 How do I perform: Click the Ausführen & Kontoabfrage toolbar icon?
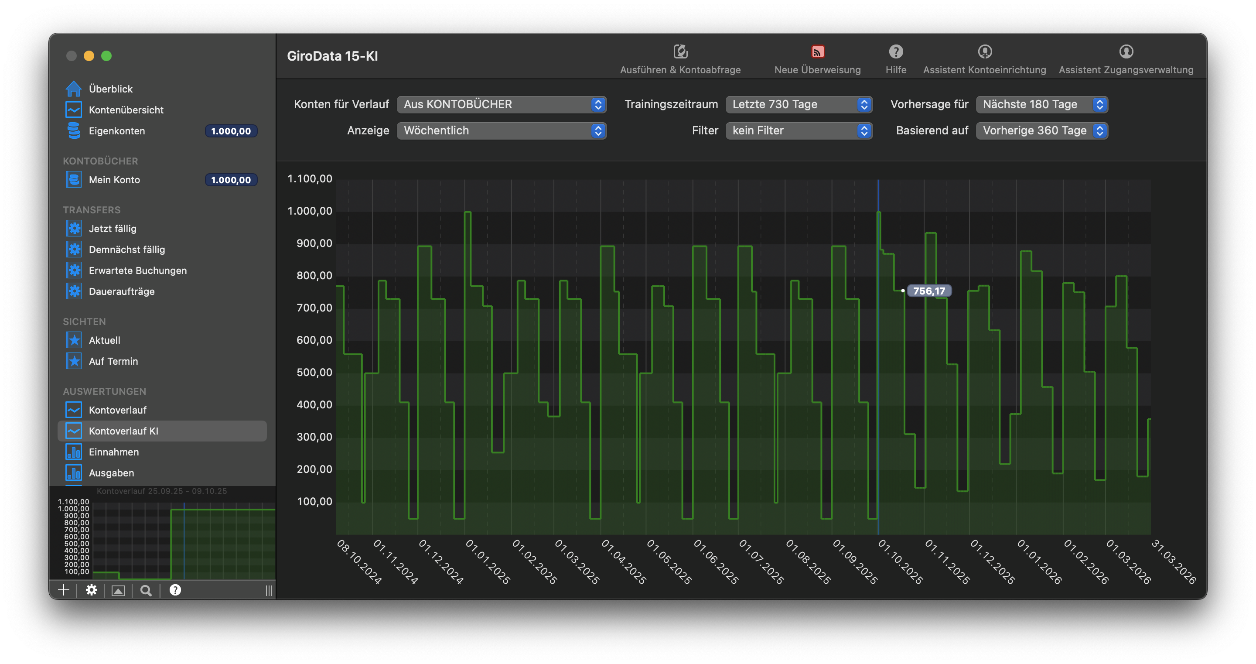click(x=680, y=52)
